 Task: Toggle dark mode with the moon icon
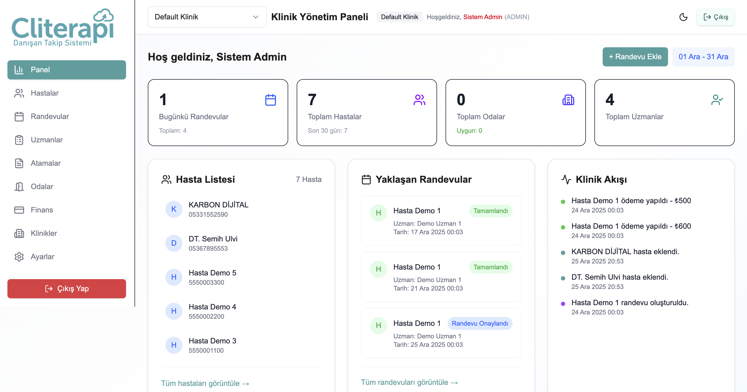[x=683, y=17]
